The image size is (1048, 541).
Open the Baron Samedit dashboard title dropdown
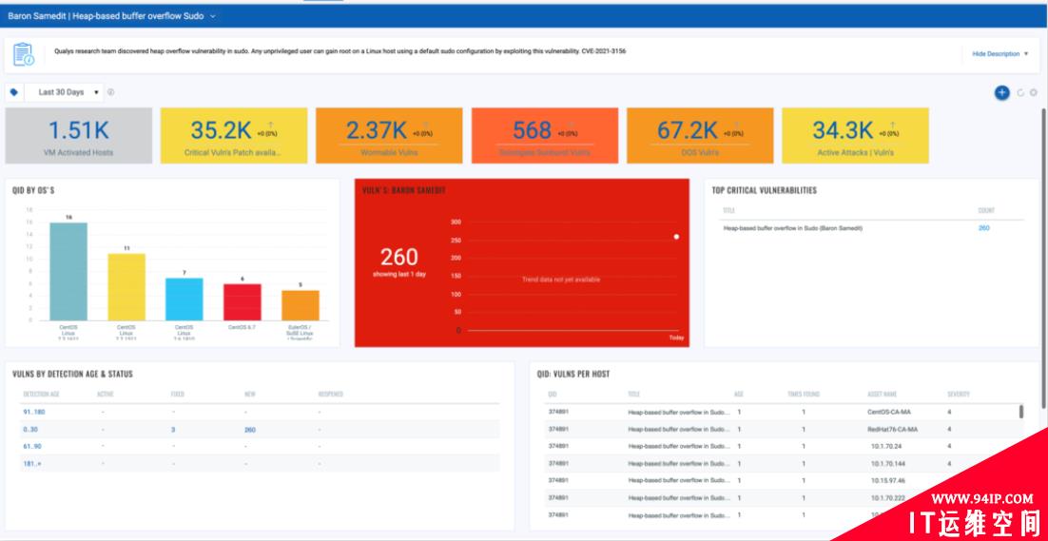coord(112,16)
